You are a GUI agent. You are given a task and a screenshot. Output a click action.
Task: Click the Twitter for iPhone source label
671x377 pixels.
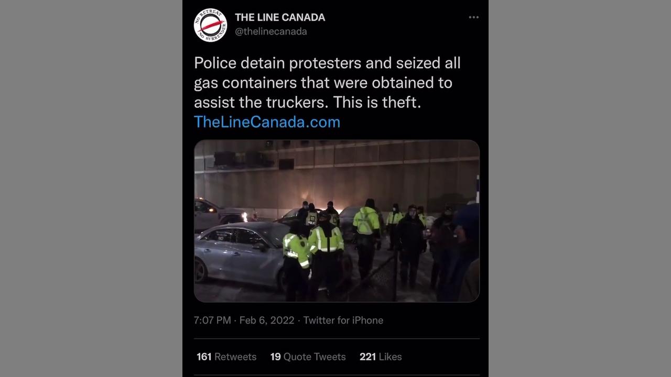[343, 320]
